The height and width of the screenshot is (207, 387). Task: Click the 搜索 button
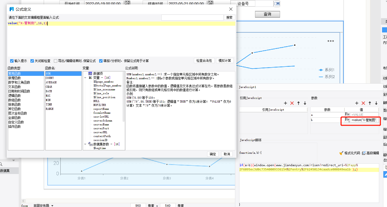pos(230,17)
